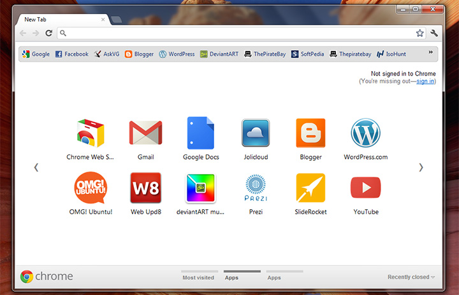Launch the WordPress.com app
459x295 pixels.
(365, 134)
